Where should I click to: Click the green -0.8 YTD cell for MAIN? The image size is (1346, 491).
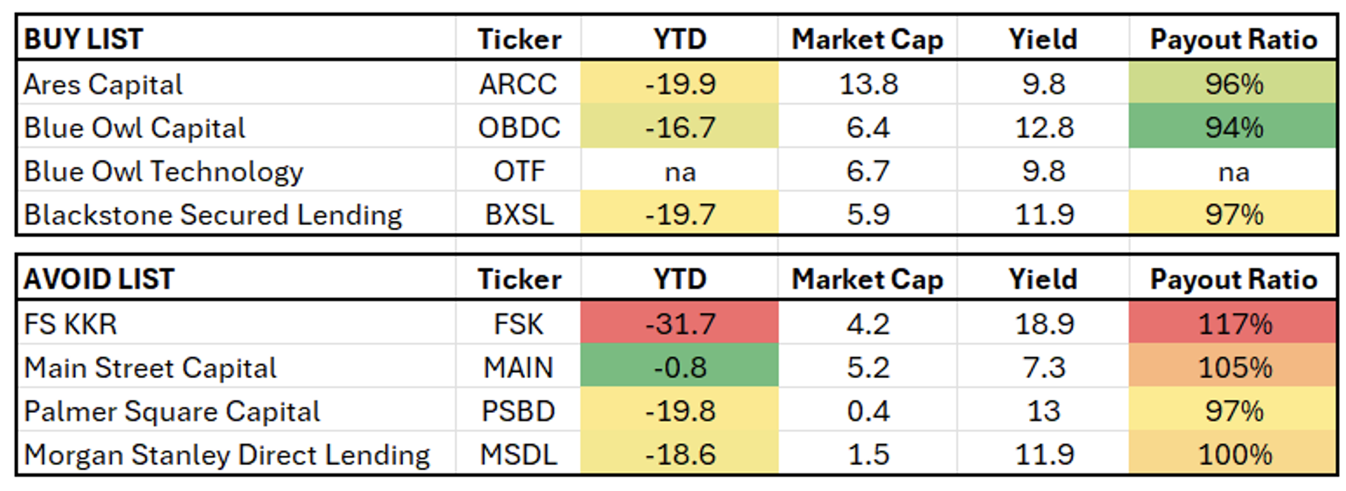679,367
